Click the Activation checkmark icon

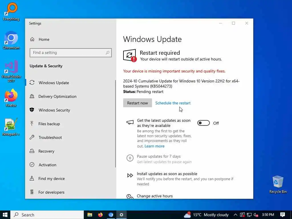coord(32,165)
